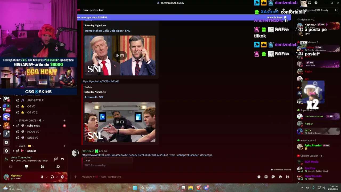Open the soundboard in voice panel
Viewport: 341px width, 192px height.
tap(58, 167)
